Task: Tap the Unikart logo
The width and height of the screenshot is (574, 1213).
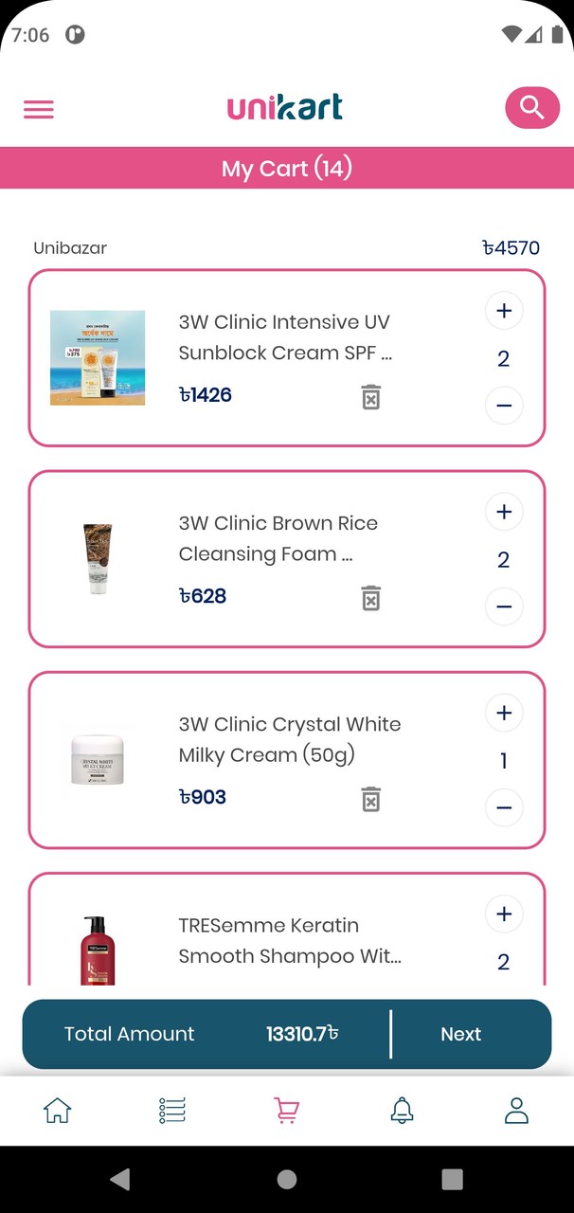Action: (x=285, y=107)
